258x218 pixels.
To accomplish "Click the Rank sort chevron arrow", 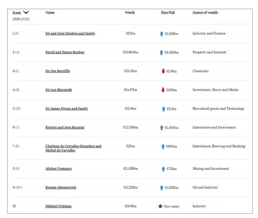I will point(26,12).
